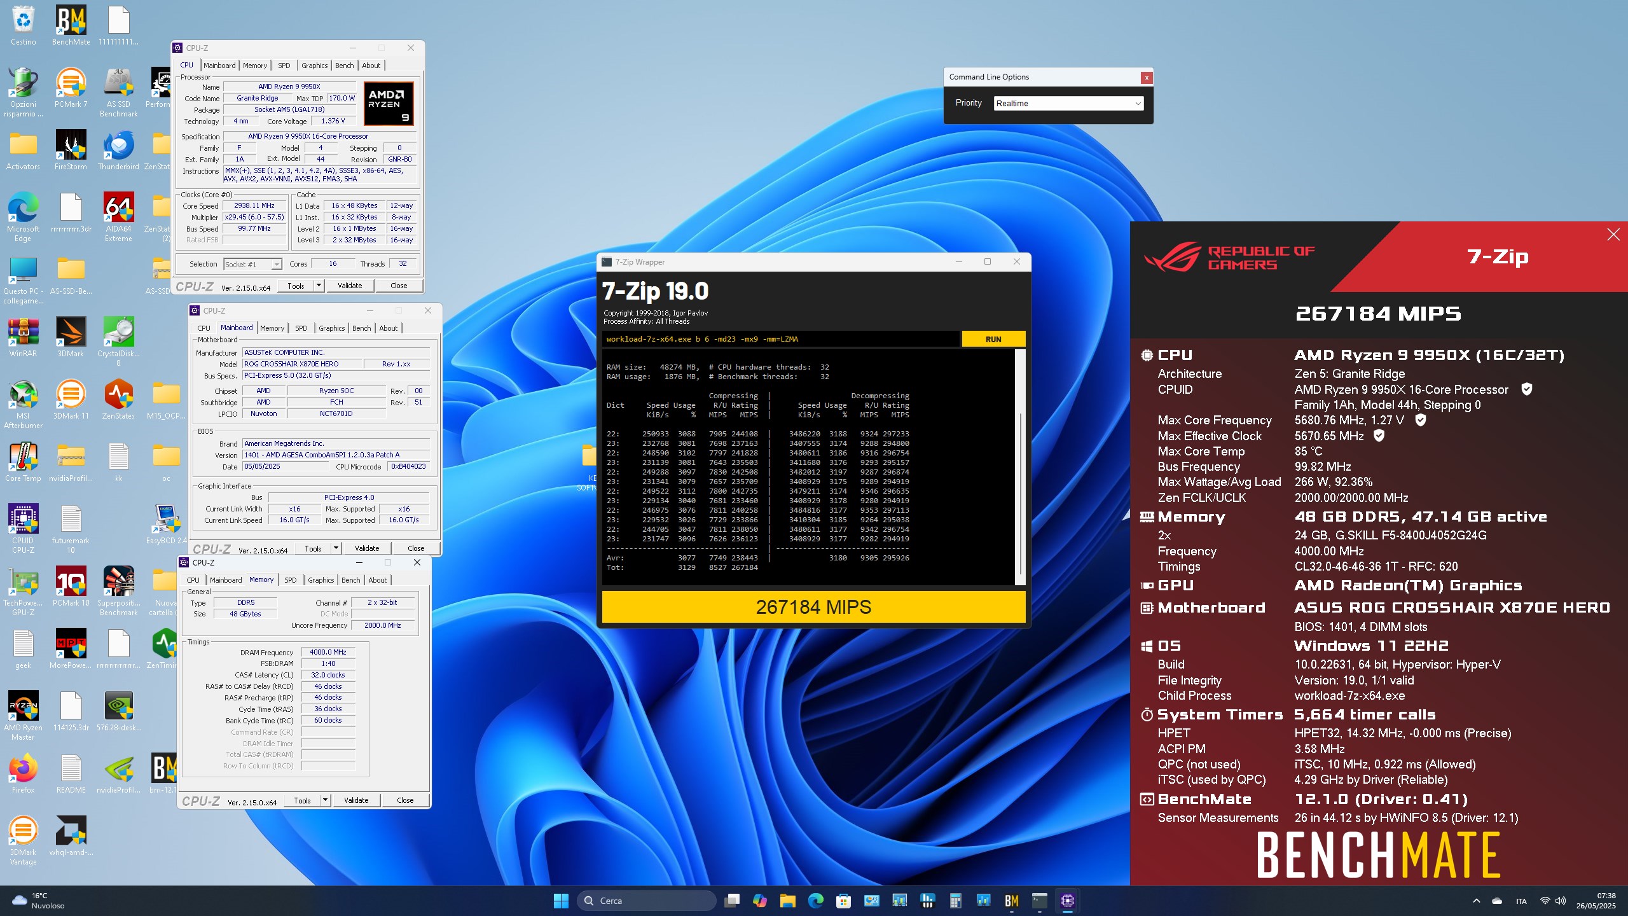Open the futuremark 10 file on the desktop
1628x916 pixels.
click(x=71, y=529)
